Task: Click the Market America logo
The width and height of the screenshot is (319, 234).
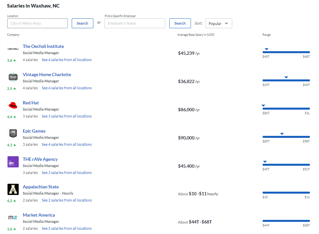Action: pos(13,218)
